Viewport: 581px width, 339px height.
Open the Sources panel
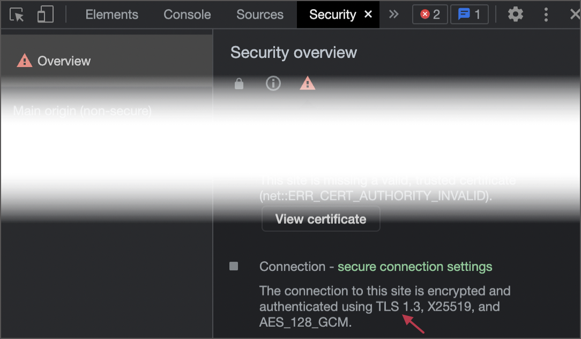click(x=259, y=14)
